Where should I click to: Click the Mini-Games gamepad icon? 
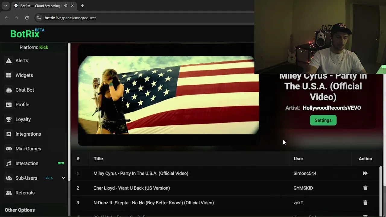tap(9, 149)
